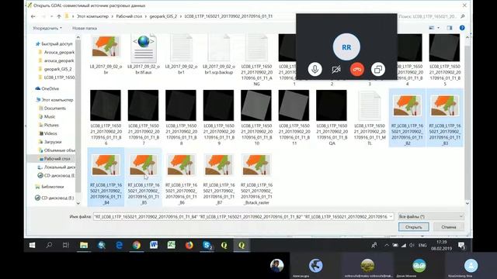Select Videos in the navigation pane
The height and width of the screenshot is (279, 497).
point(48,133)
